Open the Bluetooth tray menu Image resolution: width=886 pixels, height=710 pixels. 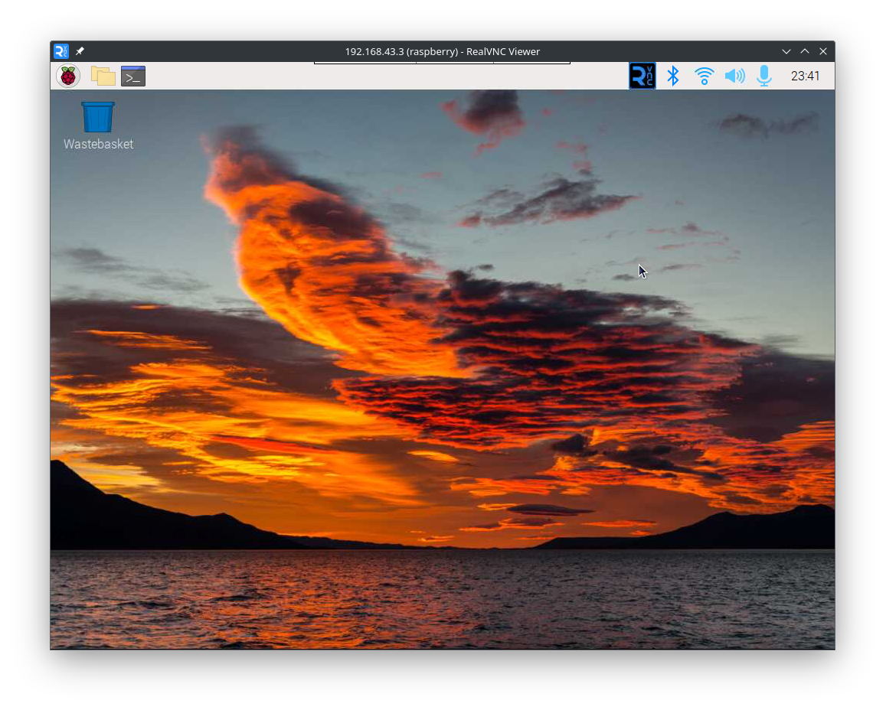click(673, 76)
